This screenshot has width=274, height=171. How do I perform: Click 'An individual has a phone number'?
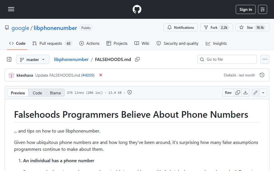pyautogui.click(x=59, y=160)
